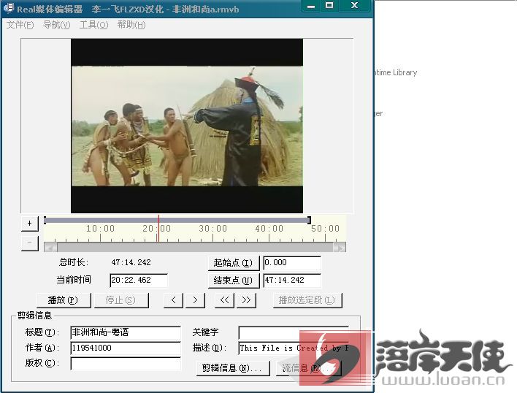Click the red playhead marker on timeline
517x393 pixels.
tap(158, 229)
